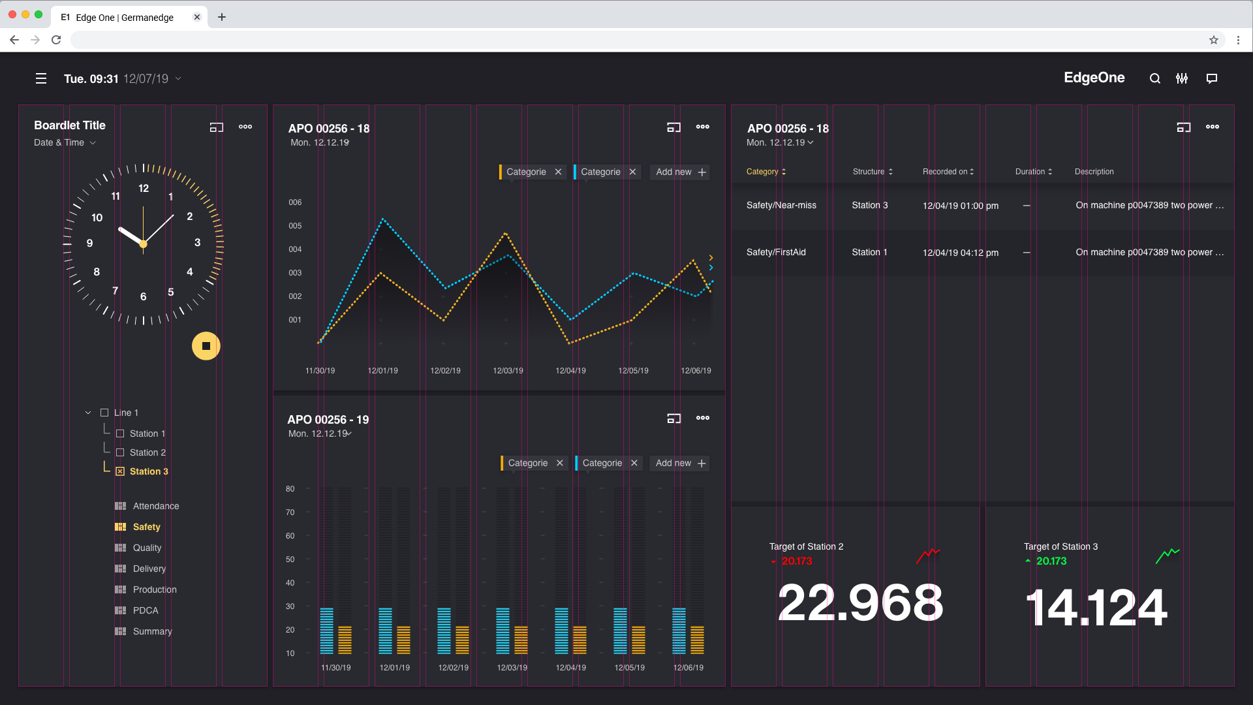Open the settings sliders icon
The width and height of the screenshot is (1253, 705).
click(x=1182, y=78)
